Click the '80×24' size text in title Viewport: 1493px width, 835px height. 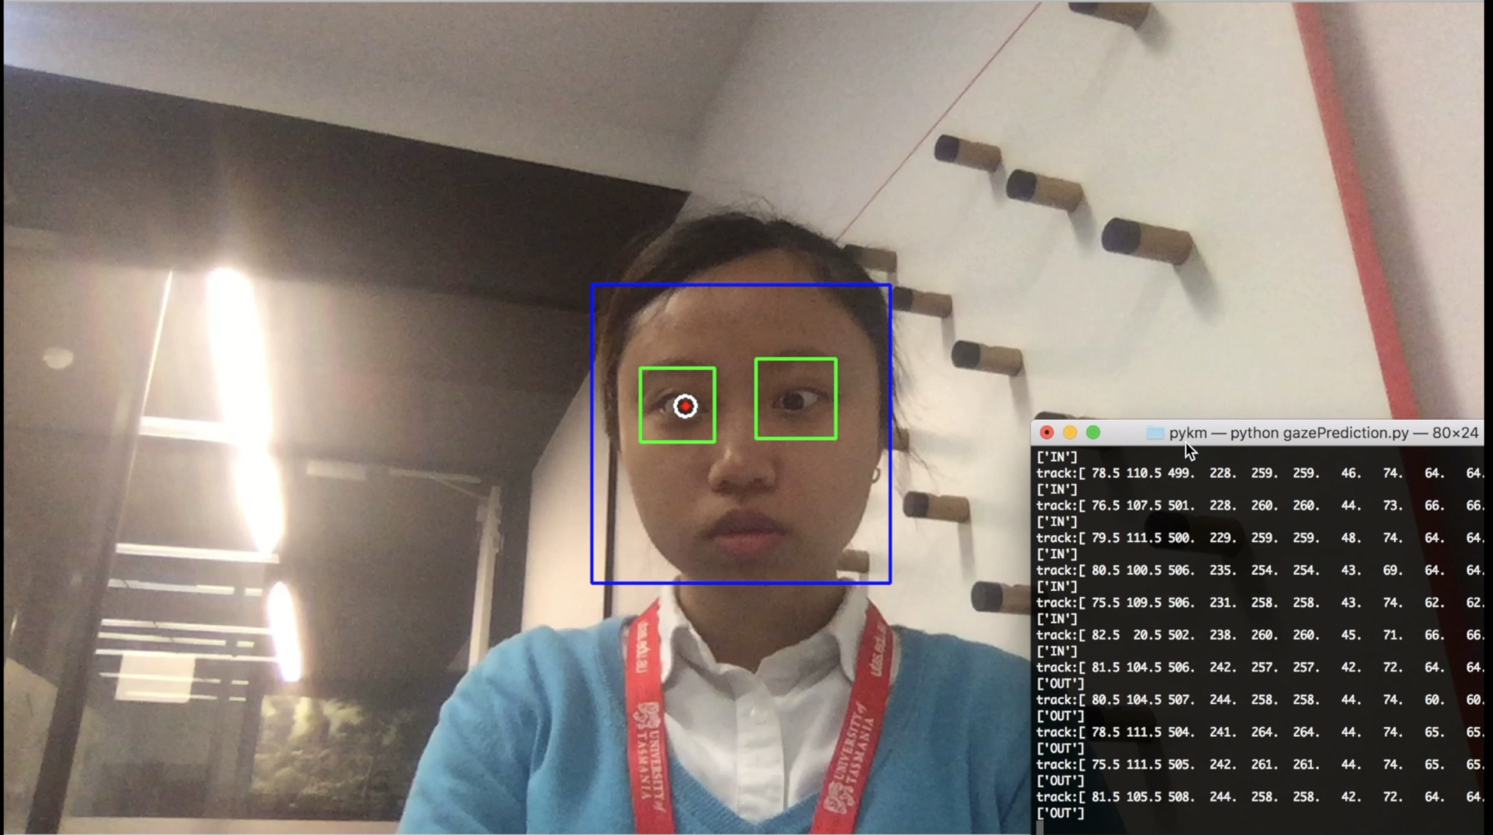(x=1454, y=433)
